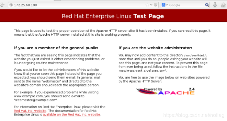This screenshot has width=227, height=121.
Task: Open the URL history dropdown arrow
Action: tap(151, 5)
